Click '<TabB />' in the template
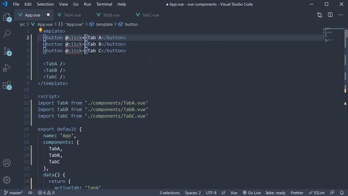The width and height of the screenshot is (348, 196). click(54, 70)
